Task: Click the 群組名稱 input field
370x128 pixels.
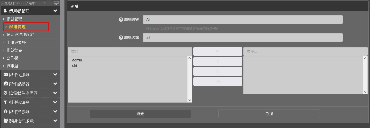Action: (242, 38)
